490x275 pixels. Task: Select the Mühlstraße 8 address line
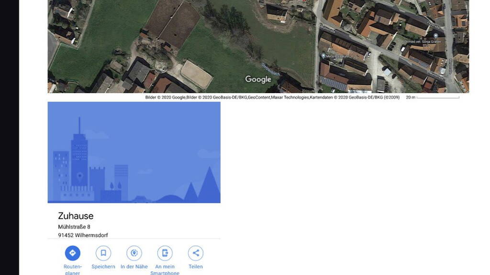[74, 227]
